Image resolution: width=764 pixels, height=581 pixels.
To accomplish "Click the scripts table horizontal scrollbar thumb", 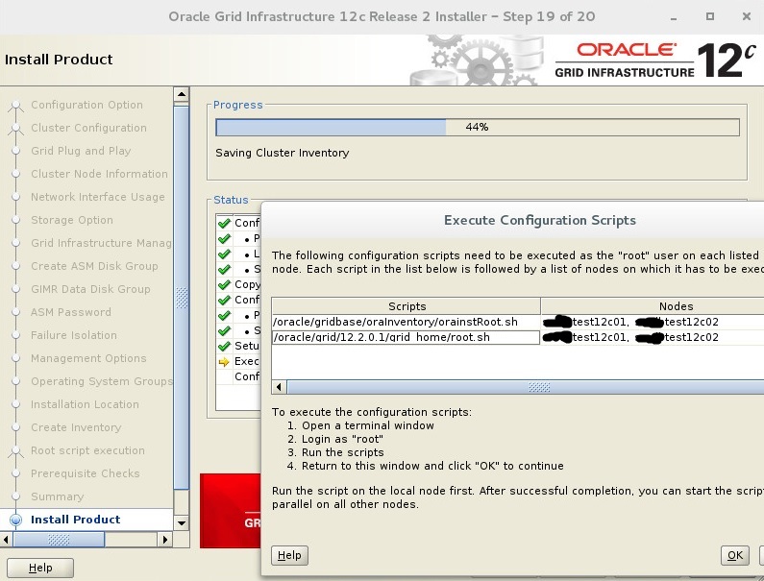I will [527, 387].
